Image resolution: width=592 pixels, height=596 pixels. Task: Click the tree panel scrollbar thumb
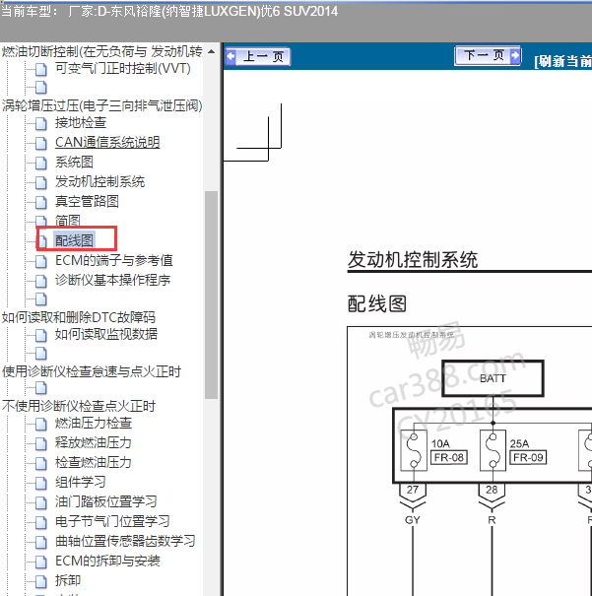pos(211,295)
